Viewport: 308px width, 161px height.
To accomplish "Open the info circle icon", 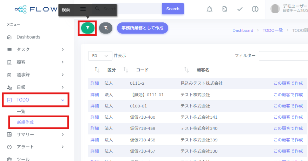I will click(x=255, y=9).
